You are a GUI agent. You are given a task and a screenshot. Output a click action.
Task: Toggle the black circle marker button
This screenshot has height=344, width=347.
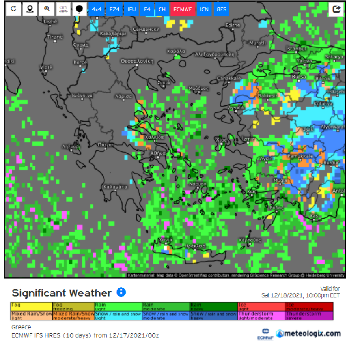[x=79, y=9]
